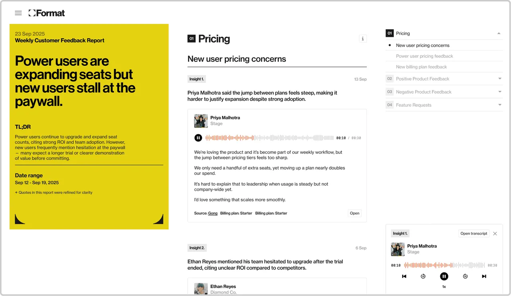Expand Feature Requests section
The image size is (511, 296).
500,105
